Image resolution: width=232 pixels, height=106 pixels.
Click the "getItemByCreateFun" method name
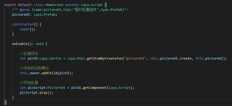(105, 58)
